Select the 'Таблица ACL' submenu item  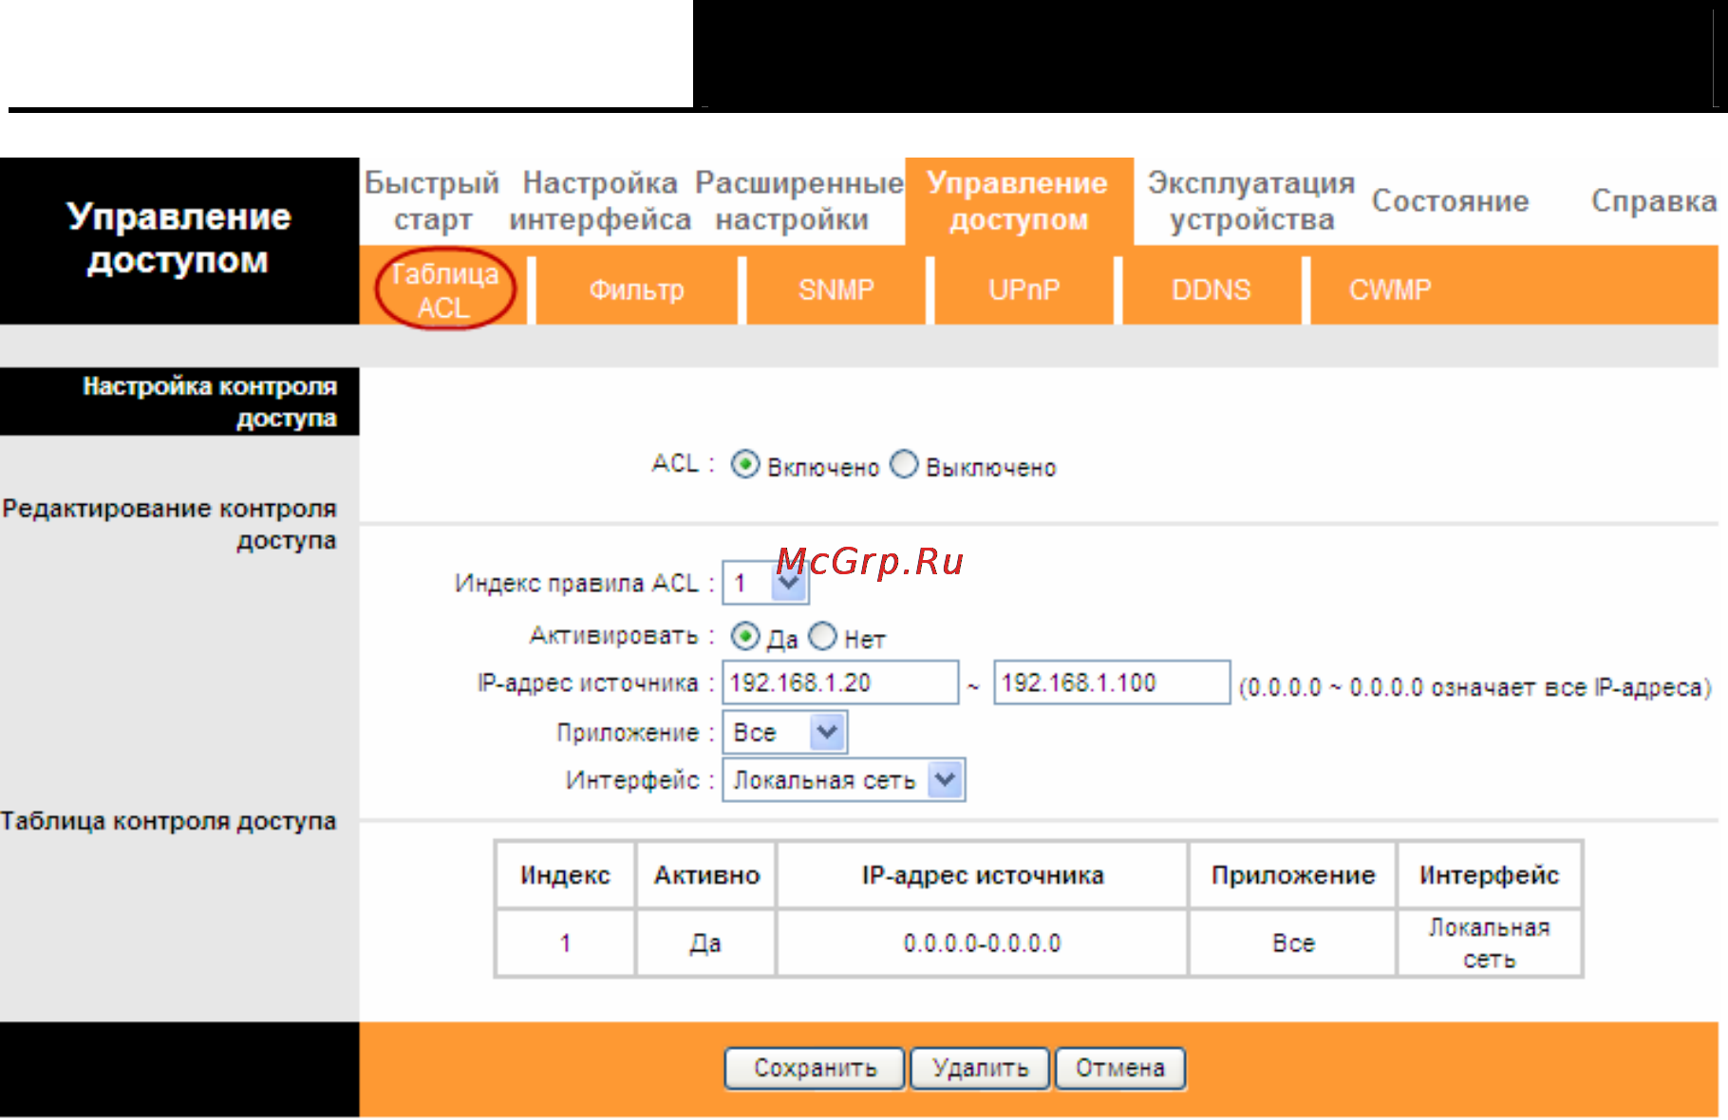click(x=444, y=290)
